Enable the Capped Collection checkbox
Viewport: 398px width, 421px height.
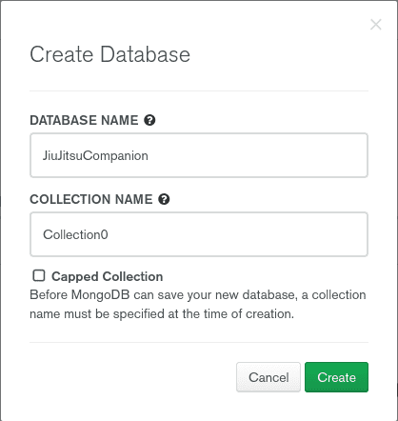tap(39, 275)
